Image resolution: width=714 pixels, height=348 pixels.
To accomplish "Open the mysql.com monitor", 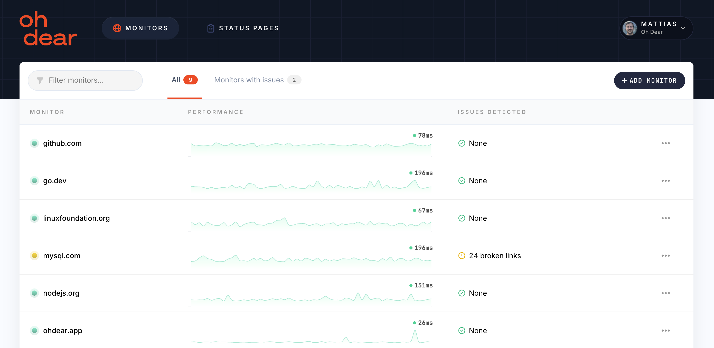I will [62, 256].
